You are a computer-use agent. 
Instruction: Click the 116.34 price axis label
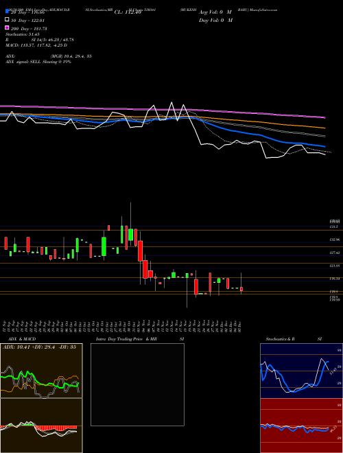click(x=335, y=279)
